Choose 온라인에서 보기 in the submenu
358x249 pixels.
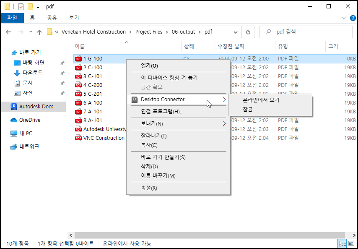(260, 100)
